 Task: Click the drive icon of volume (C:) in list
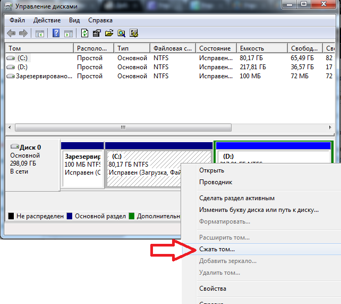pos(11,57)
